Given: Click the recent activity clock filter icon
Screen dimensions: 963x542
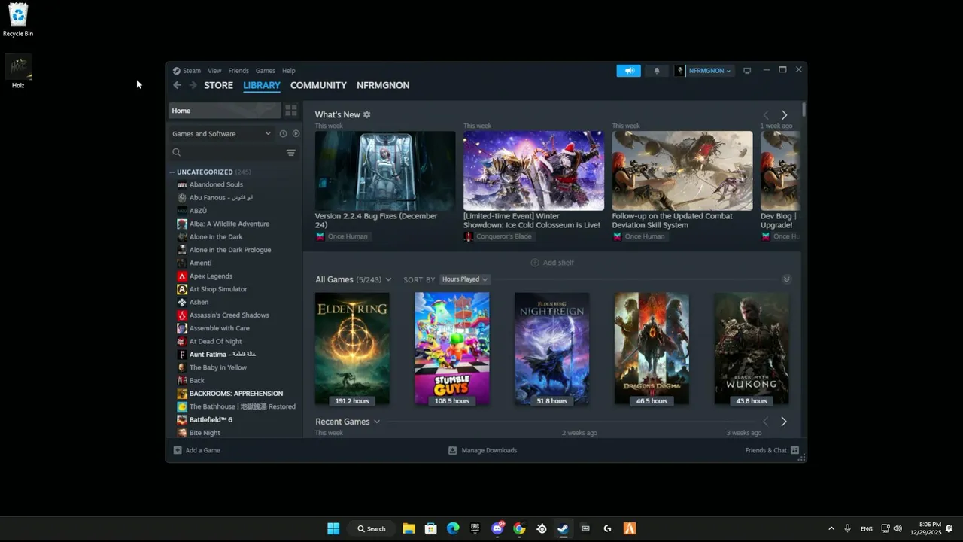Looking at the screenshot, I should 283,134.
